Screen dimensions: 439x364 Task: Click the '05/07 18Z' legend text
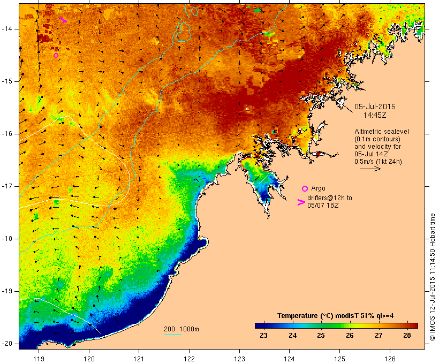click(323, 206)
